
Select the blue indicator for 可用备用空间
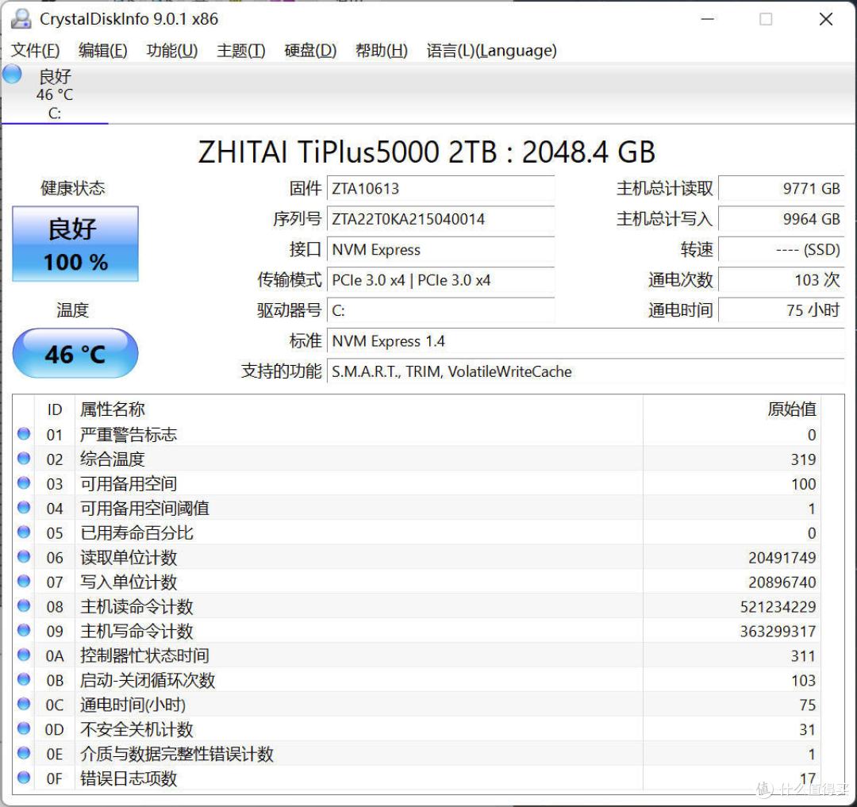coord(24,483)
